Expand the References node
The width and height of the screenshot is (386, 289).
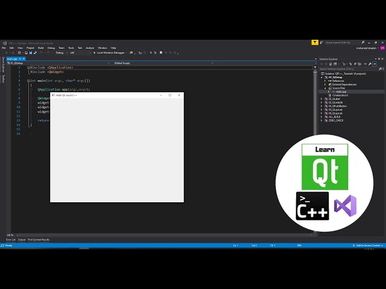325,81
